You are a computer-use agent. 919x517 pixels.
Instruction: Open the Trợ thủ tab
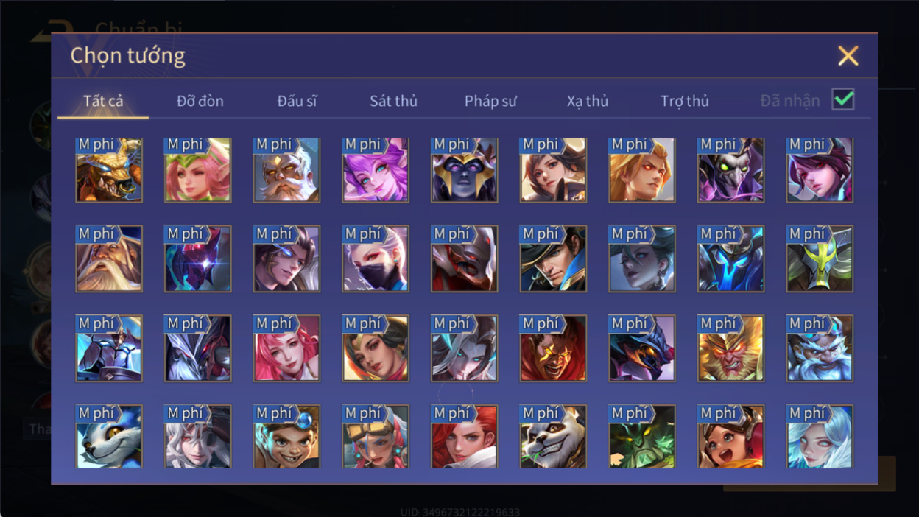685,101
